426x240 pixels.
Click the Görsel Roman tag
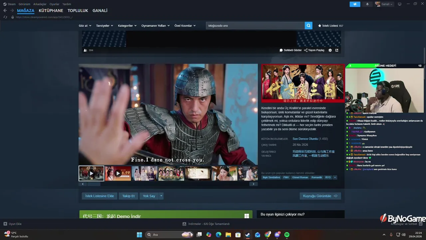point(300,177)
